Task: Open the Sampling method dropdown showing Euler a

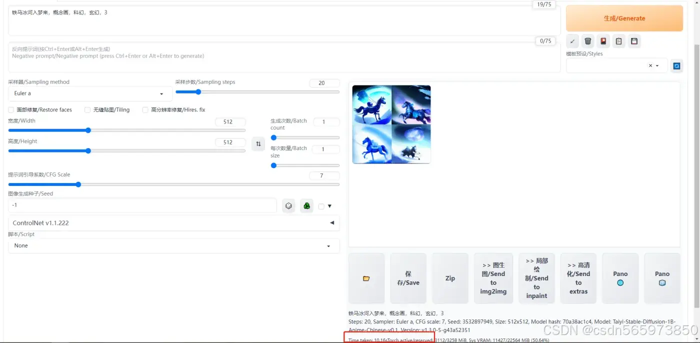Action: [x=90, y=93]
